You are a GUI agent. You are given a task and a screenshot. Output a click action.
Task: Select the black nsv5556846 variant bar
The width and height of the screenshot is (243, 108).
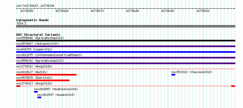coord(126,41)
